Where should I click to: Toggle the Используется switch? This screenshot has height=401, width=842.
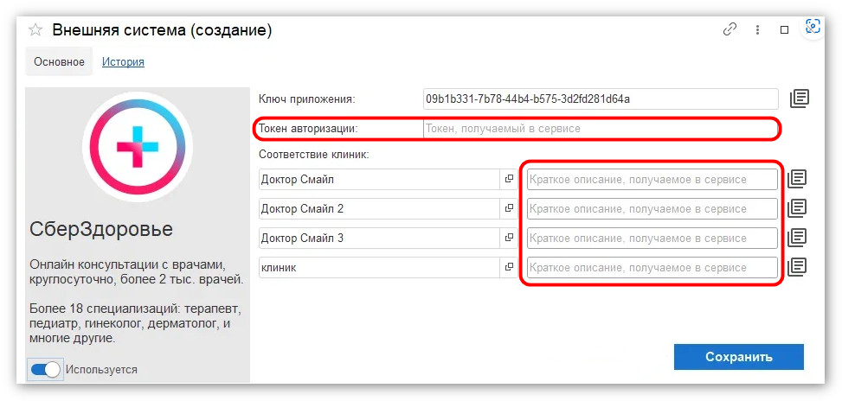45,369
